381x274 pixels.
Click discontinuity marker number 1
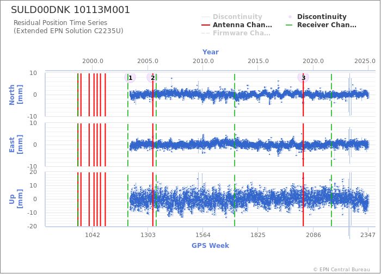pyautogui.click(x=130, y=78)
